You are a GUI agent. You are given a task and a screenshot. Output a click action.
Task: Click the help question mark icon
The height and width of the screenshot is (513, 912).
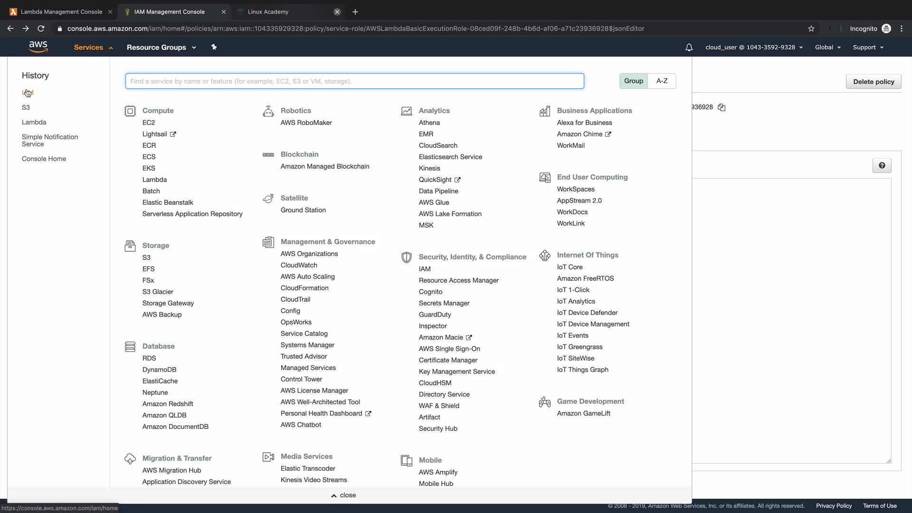point(882,165)
